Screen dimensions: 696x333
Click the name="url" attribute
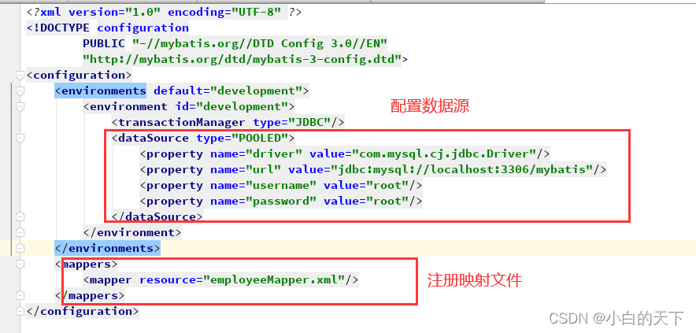tap(246, 169)
